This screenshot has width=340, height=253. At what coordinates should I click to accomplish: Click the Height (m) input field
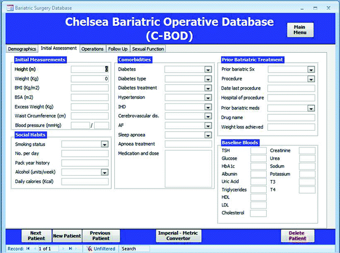click(90, 69)
